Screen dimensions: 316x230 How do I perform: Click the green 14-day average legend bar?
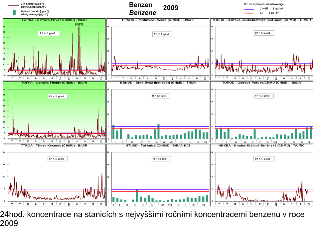click(14, 13)
